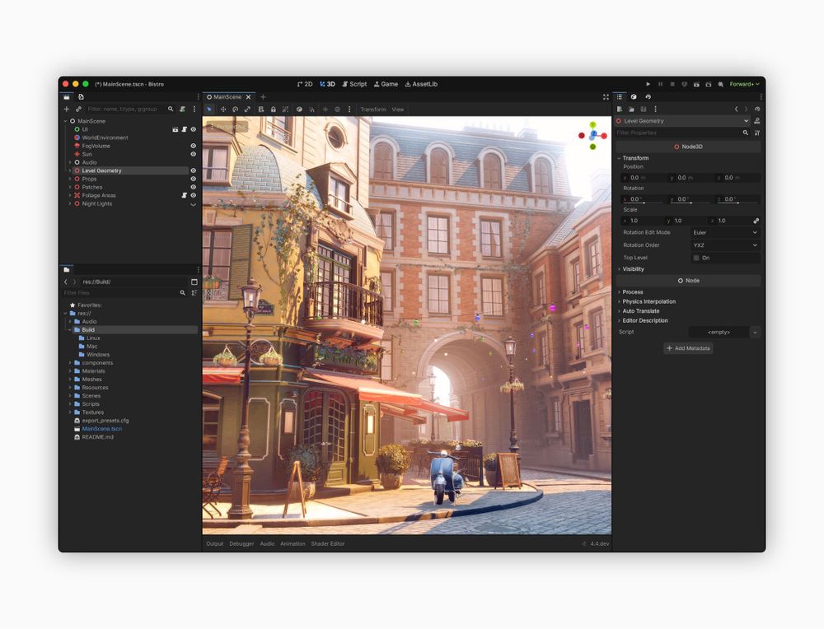Activate the Scale Mode tool
This screenshot has height=629, width=824.
tap(247, 109)
